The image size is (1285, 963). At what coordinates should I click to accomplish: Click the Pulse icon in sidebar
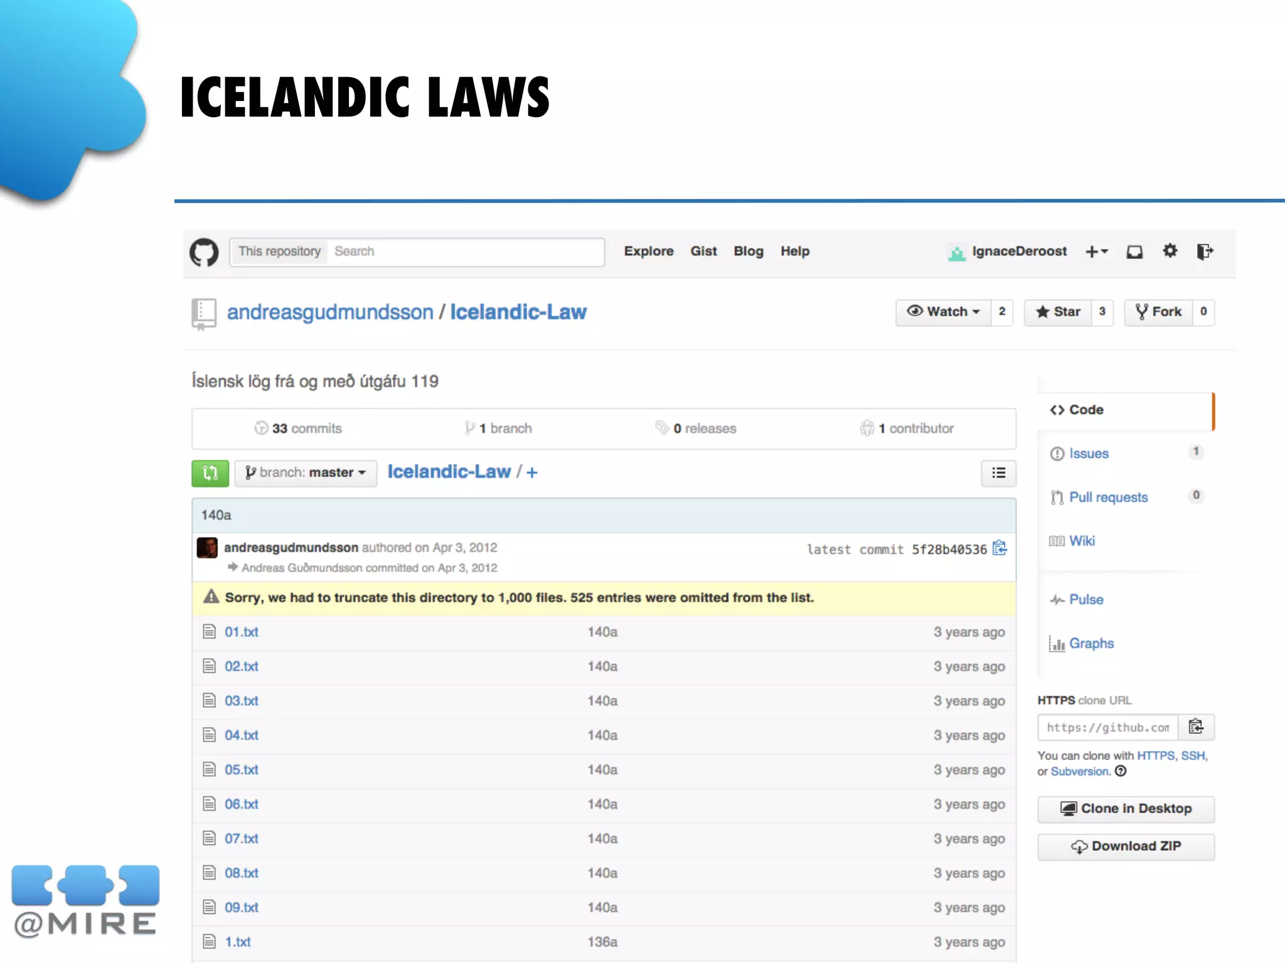(1057, 600)
